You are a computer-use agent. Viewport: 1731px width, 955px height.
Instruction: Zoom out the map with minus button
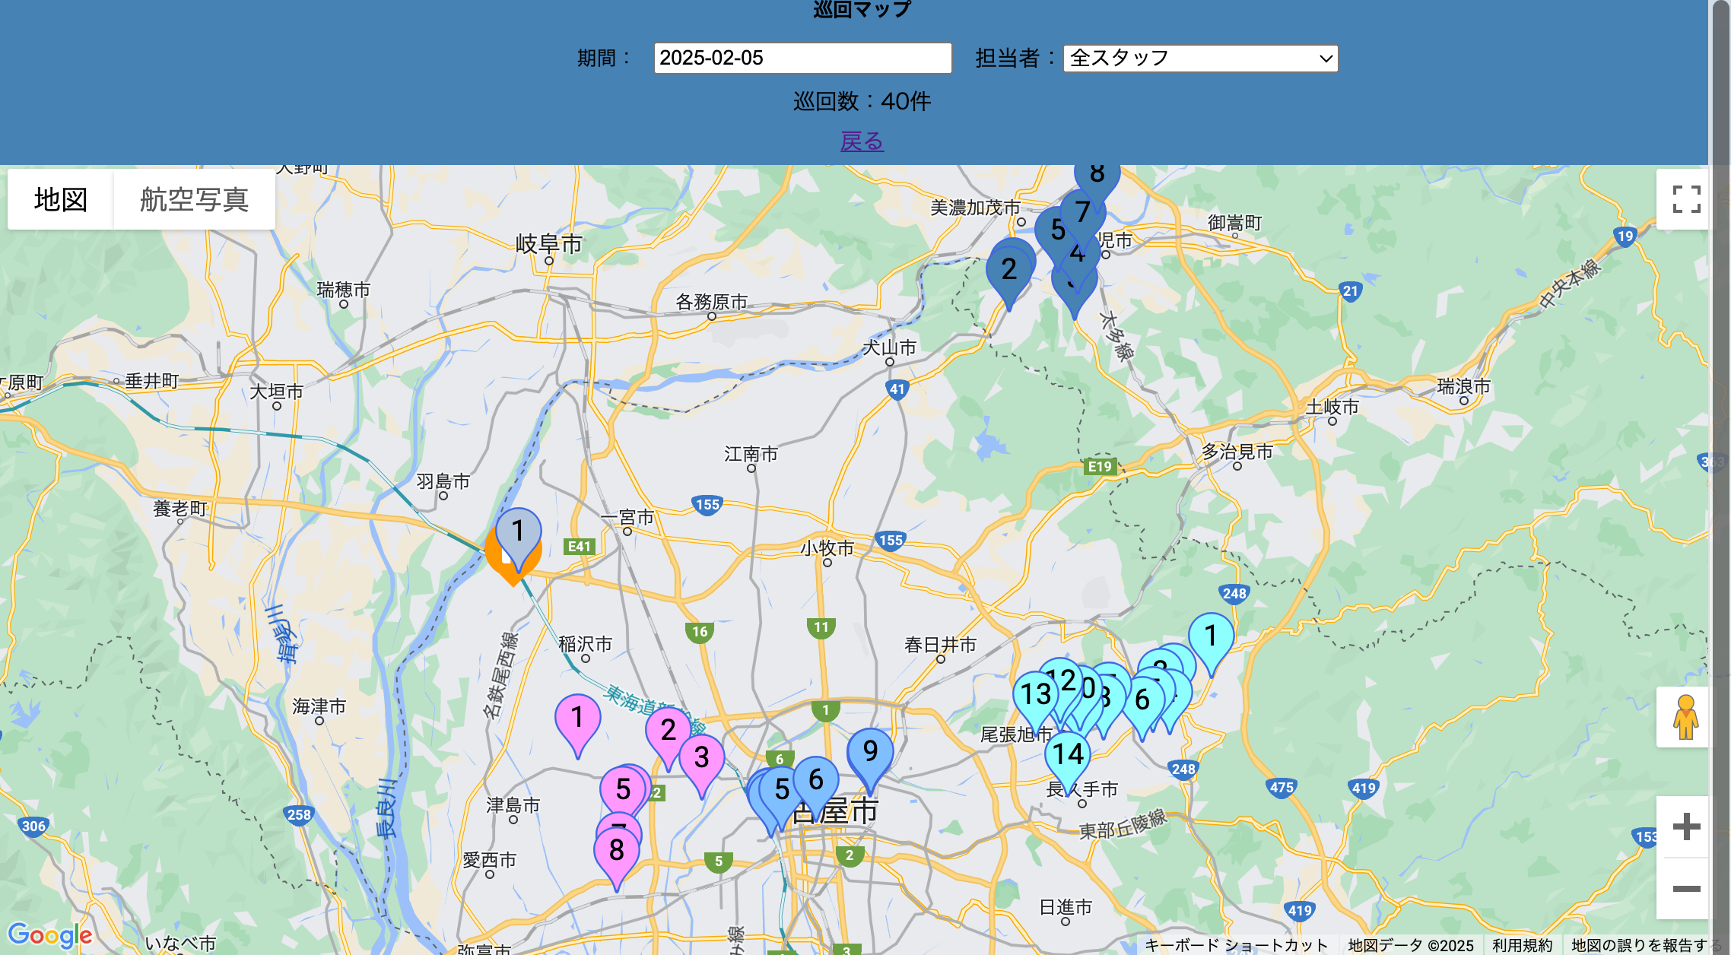[x=1686, y=888]
